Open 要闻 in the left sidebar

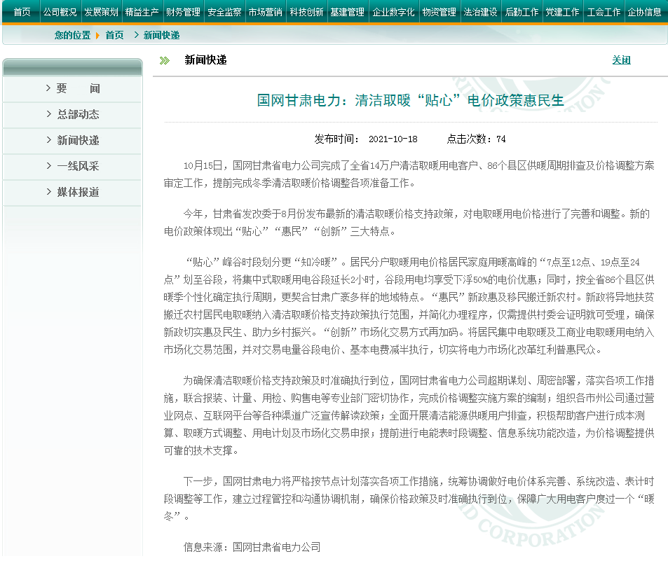pyautogui.click(x=78, y=88)
